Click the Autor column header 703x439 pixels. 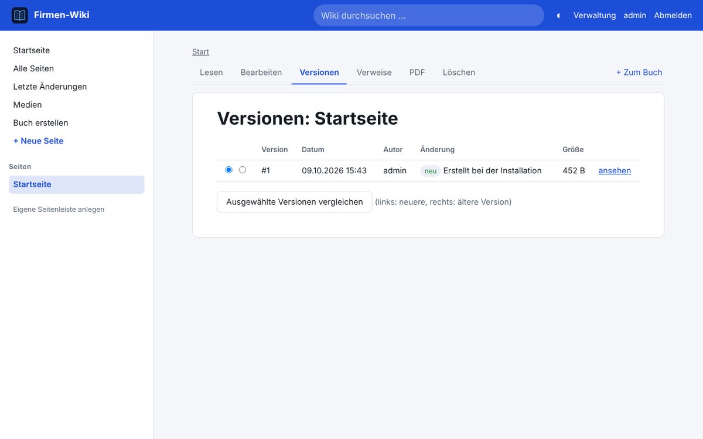(393, 150)
